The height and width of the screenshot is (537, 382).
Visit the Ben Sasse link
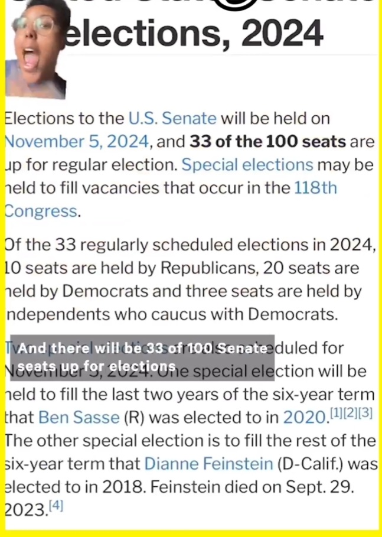[x=79, y=417]
